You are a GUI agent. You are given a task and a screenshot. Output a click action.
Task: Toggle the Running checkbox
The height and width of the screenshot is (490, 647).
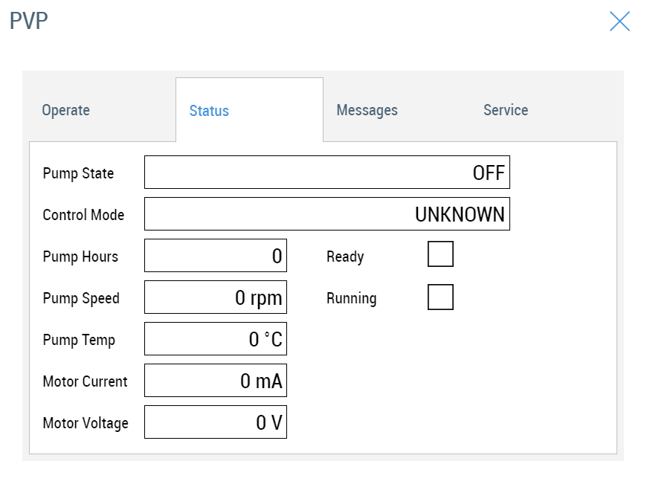tap(440, 297)
